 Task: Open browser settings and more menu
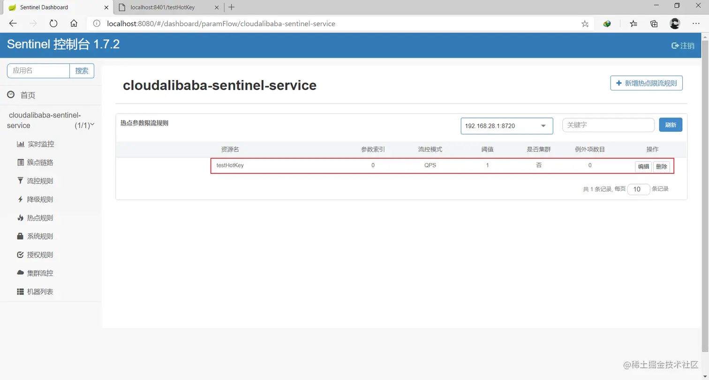click(x=696, y=23)
